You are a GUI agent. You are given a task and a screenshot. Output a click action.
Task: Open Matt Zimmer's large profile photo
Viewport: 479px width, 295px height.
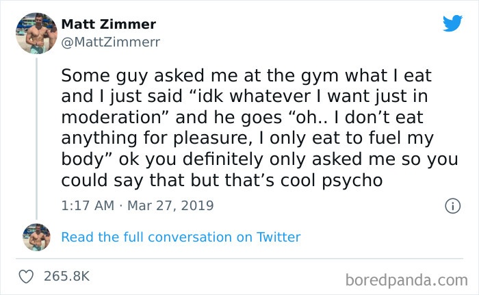pyautogui.click(x=36, y=31)
